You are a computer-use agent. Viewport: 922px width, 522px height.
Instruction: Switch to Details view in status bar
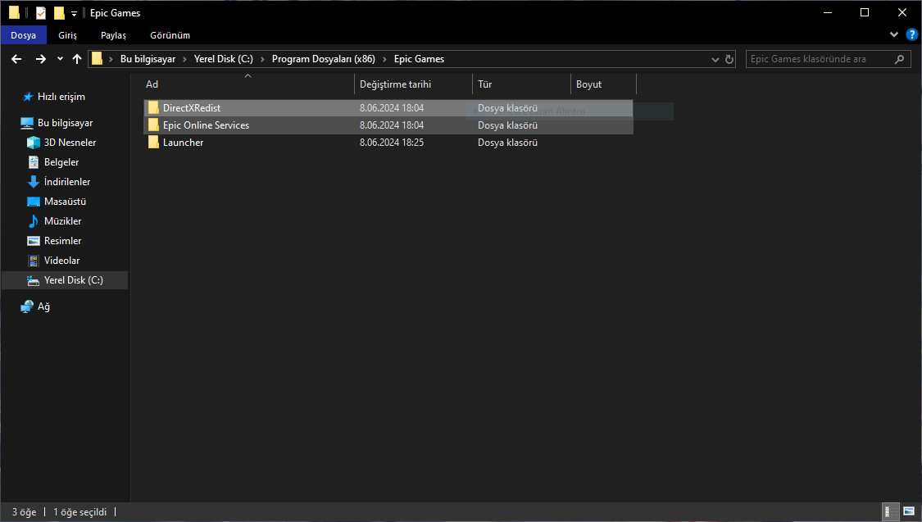891,511
